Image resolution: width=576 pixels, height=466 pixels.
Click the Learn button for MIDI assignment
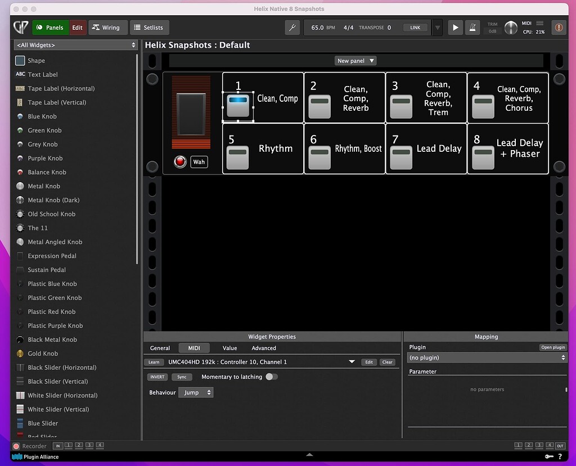[x=153, y=362]
